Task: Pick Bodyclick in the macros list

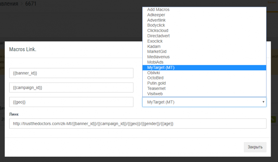Action: pyautogui.click(x=204, y=25)
